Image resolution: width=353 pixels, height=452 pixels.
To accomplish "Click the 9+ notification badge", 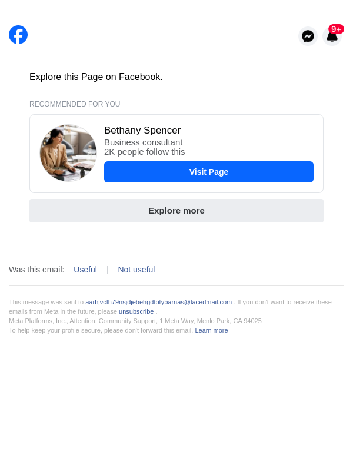I will pos(336,29).
